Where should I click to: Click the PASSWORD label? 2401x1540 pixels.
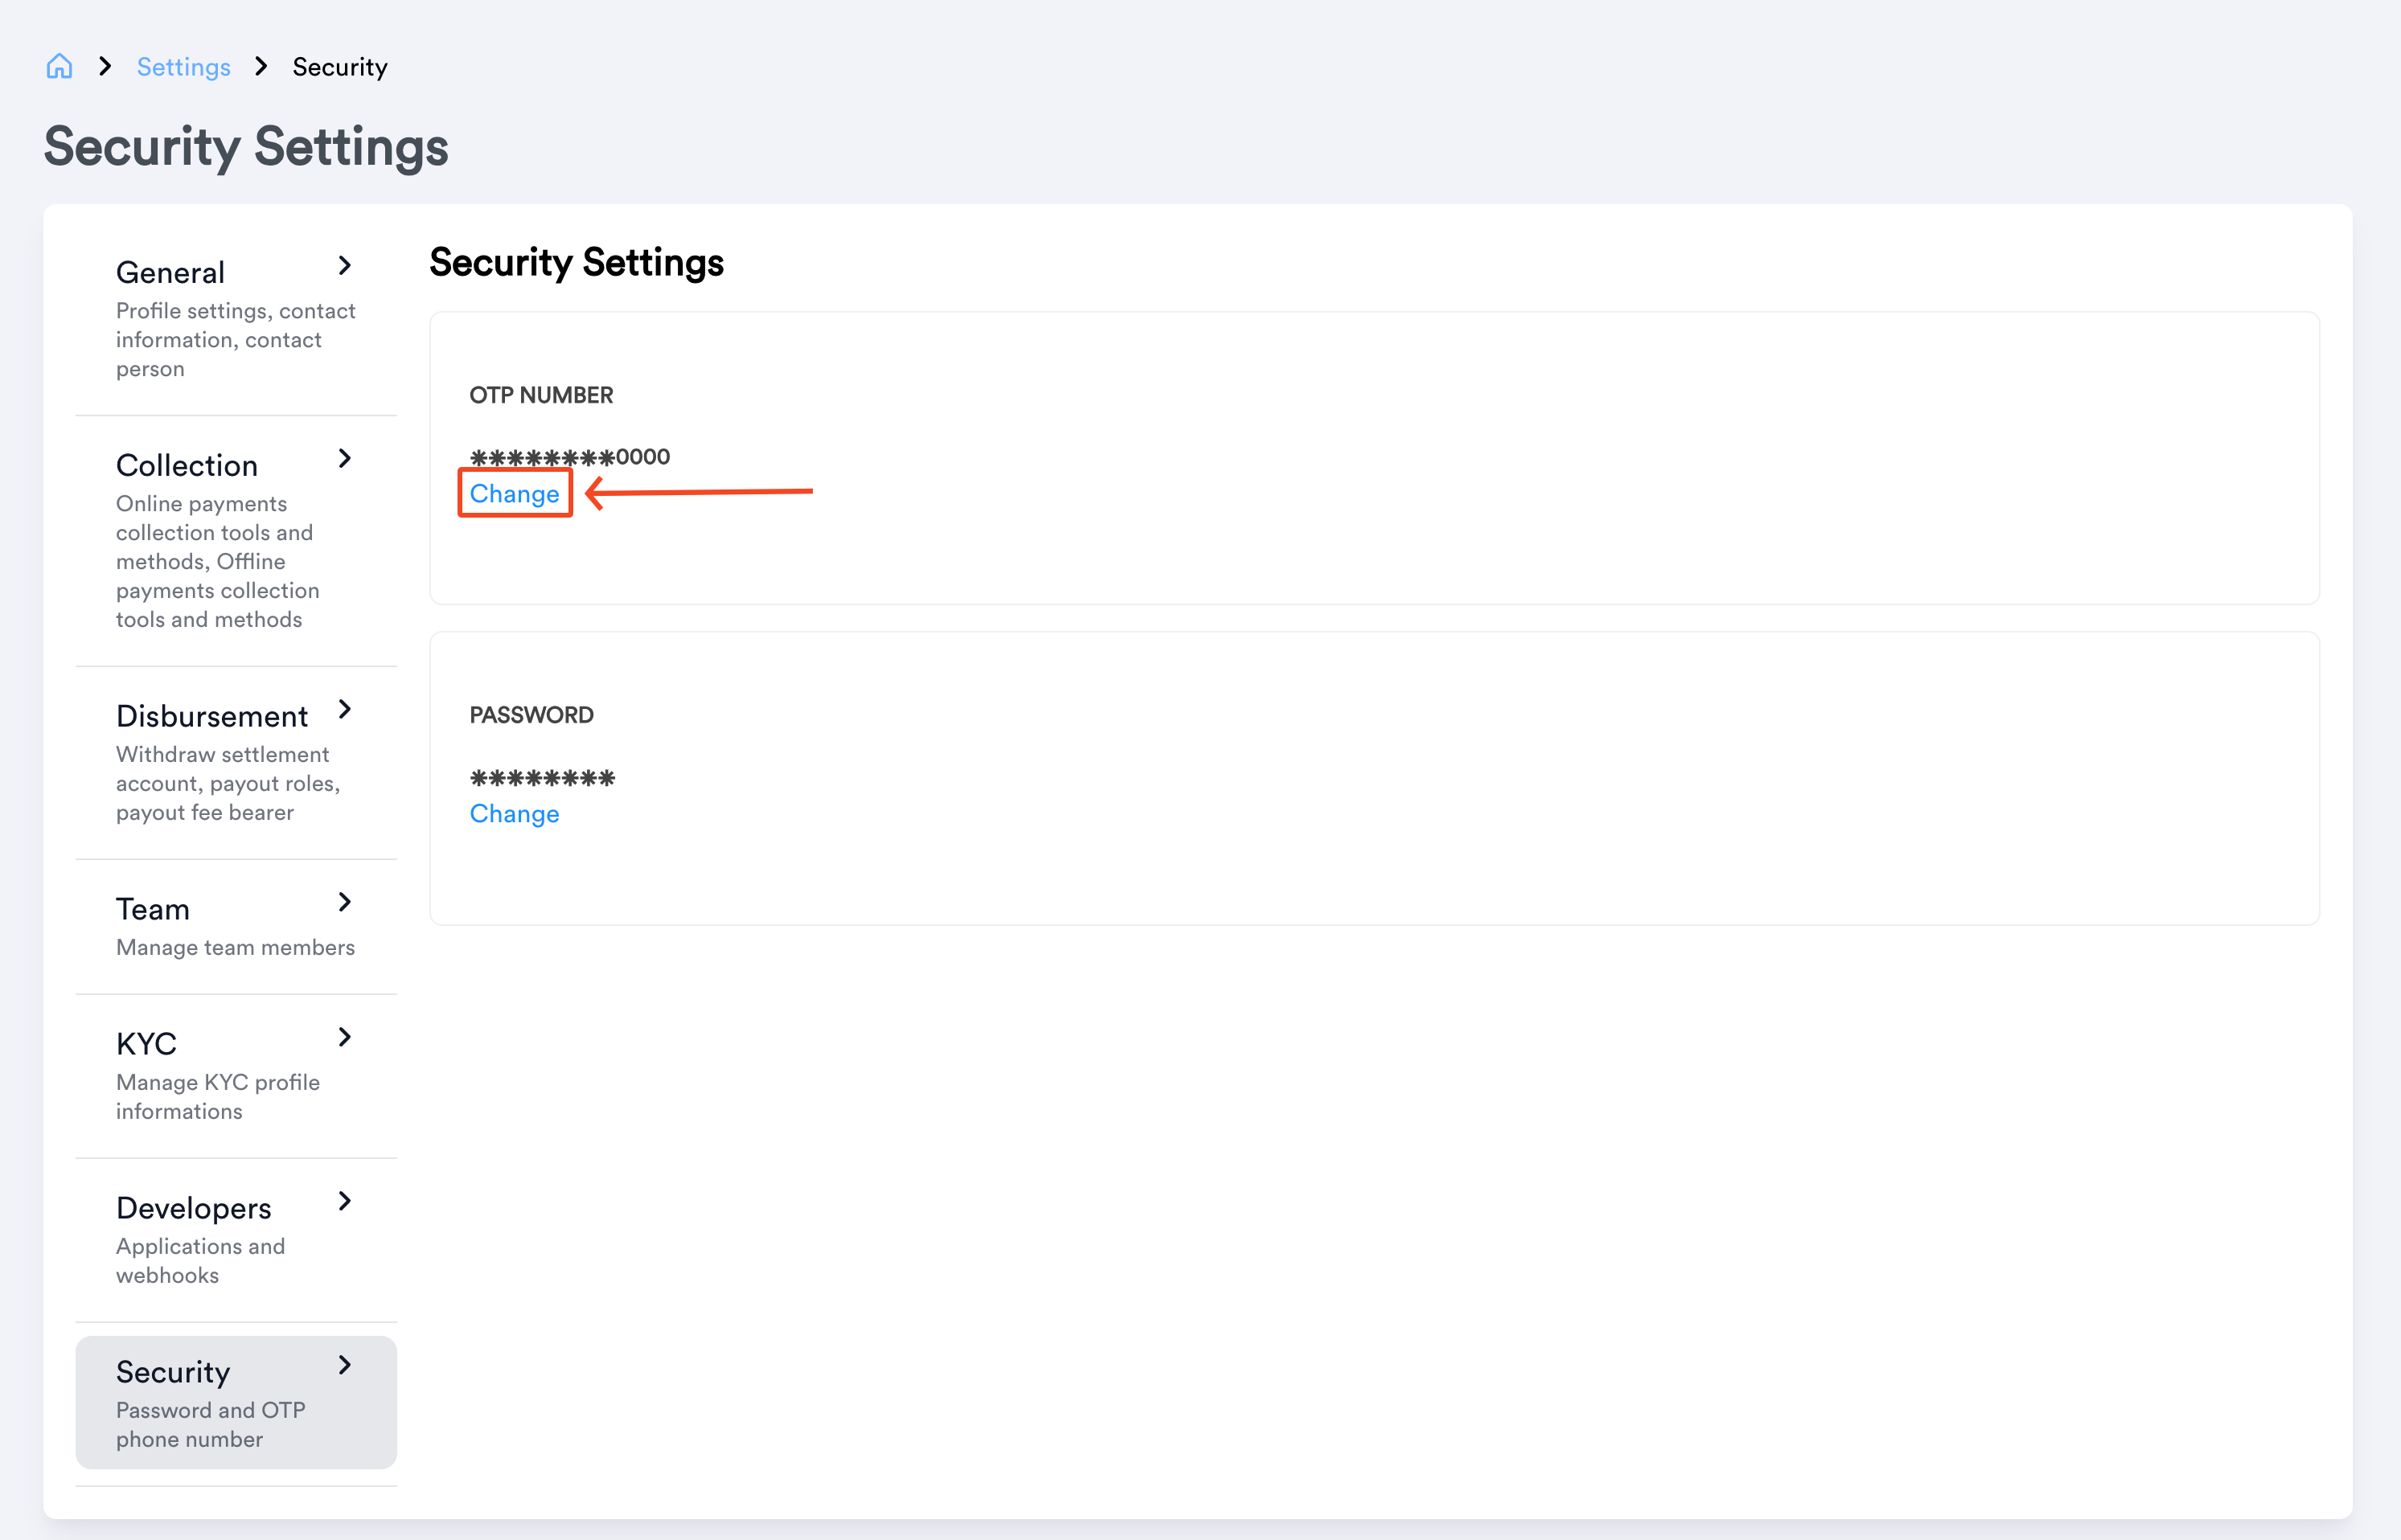click(x=532, y=715)
